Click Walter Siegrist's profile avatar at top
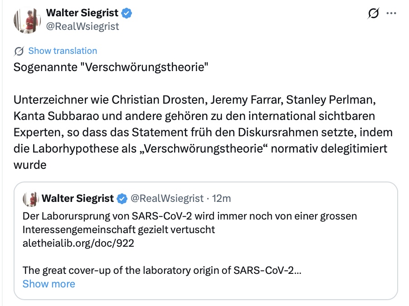 coord(25,20)
